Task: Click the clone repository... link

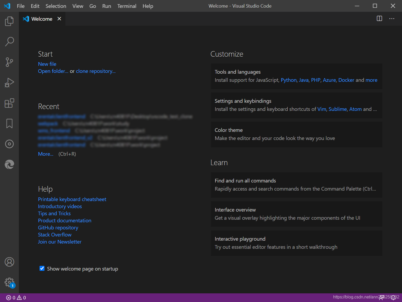Action: tap(96, 71)
